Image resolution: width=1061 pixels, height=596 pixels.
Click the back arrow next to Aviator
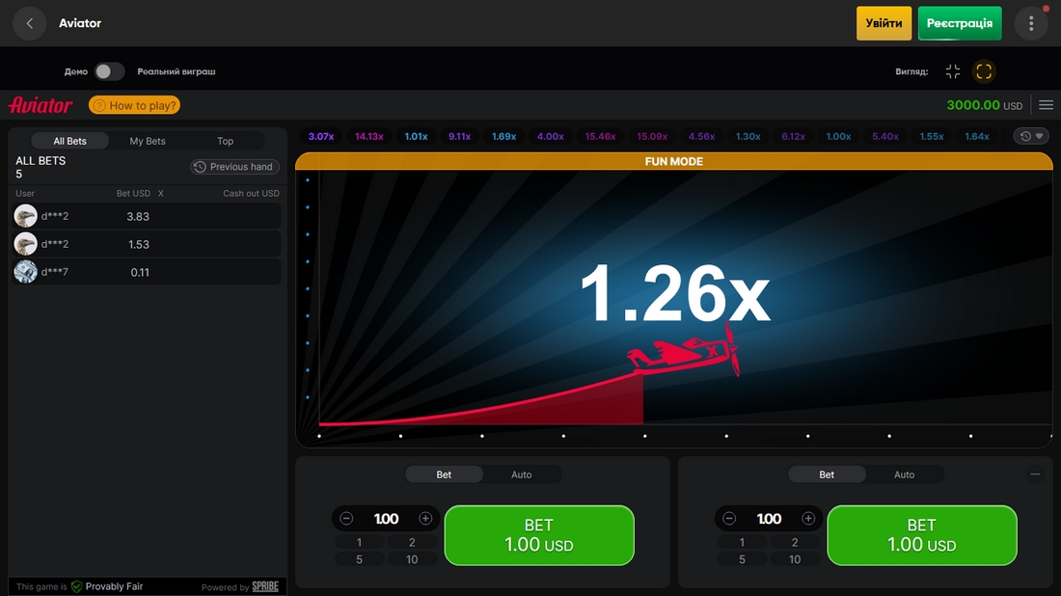[30, 23]
